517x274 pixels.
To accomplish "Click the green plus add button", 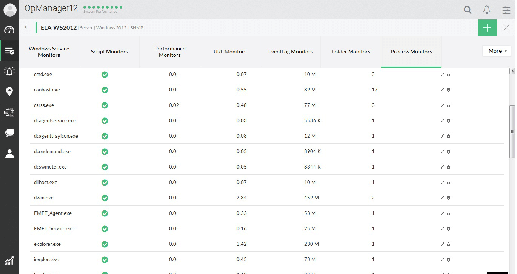I will (x=487, y=27).
